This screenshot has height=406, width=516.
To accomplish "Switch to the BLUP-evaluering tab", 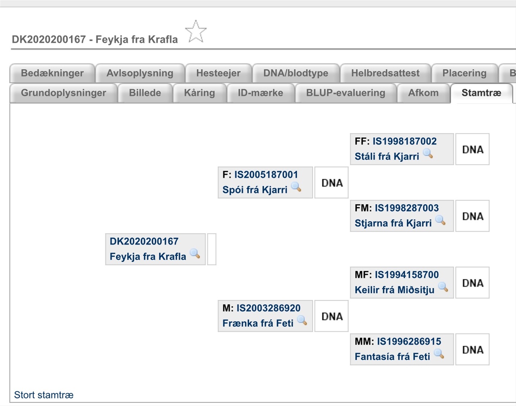I will pyautogui.click(x=346, y=93).
